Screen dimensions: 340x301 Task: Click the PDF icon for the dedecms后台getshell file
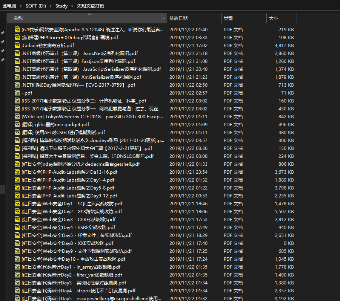(17, 164)
